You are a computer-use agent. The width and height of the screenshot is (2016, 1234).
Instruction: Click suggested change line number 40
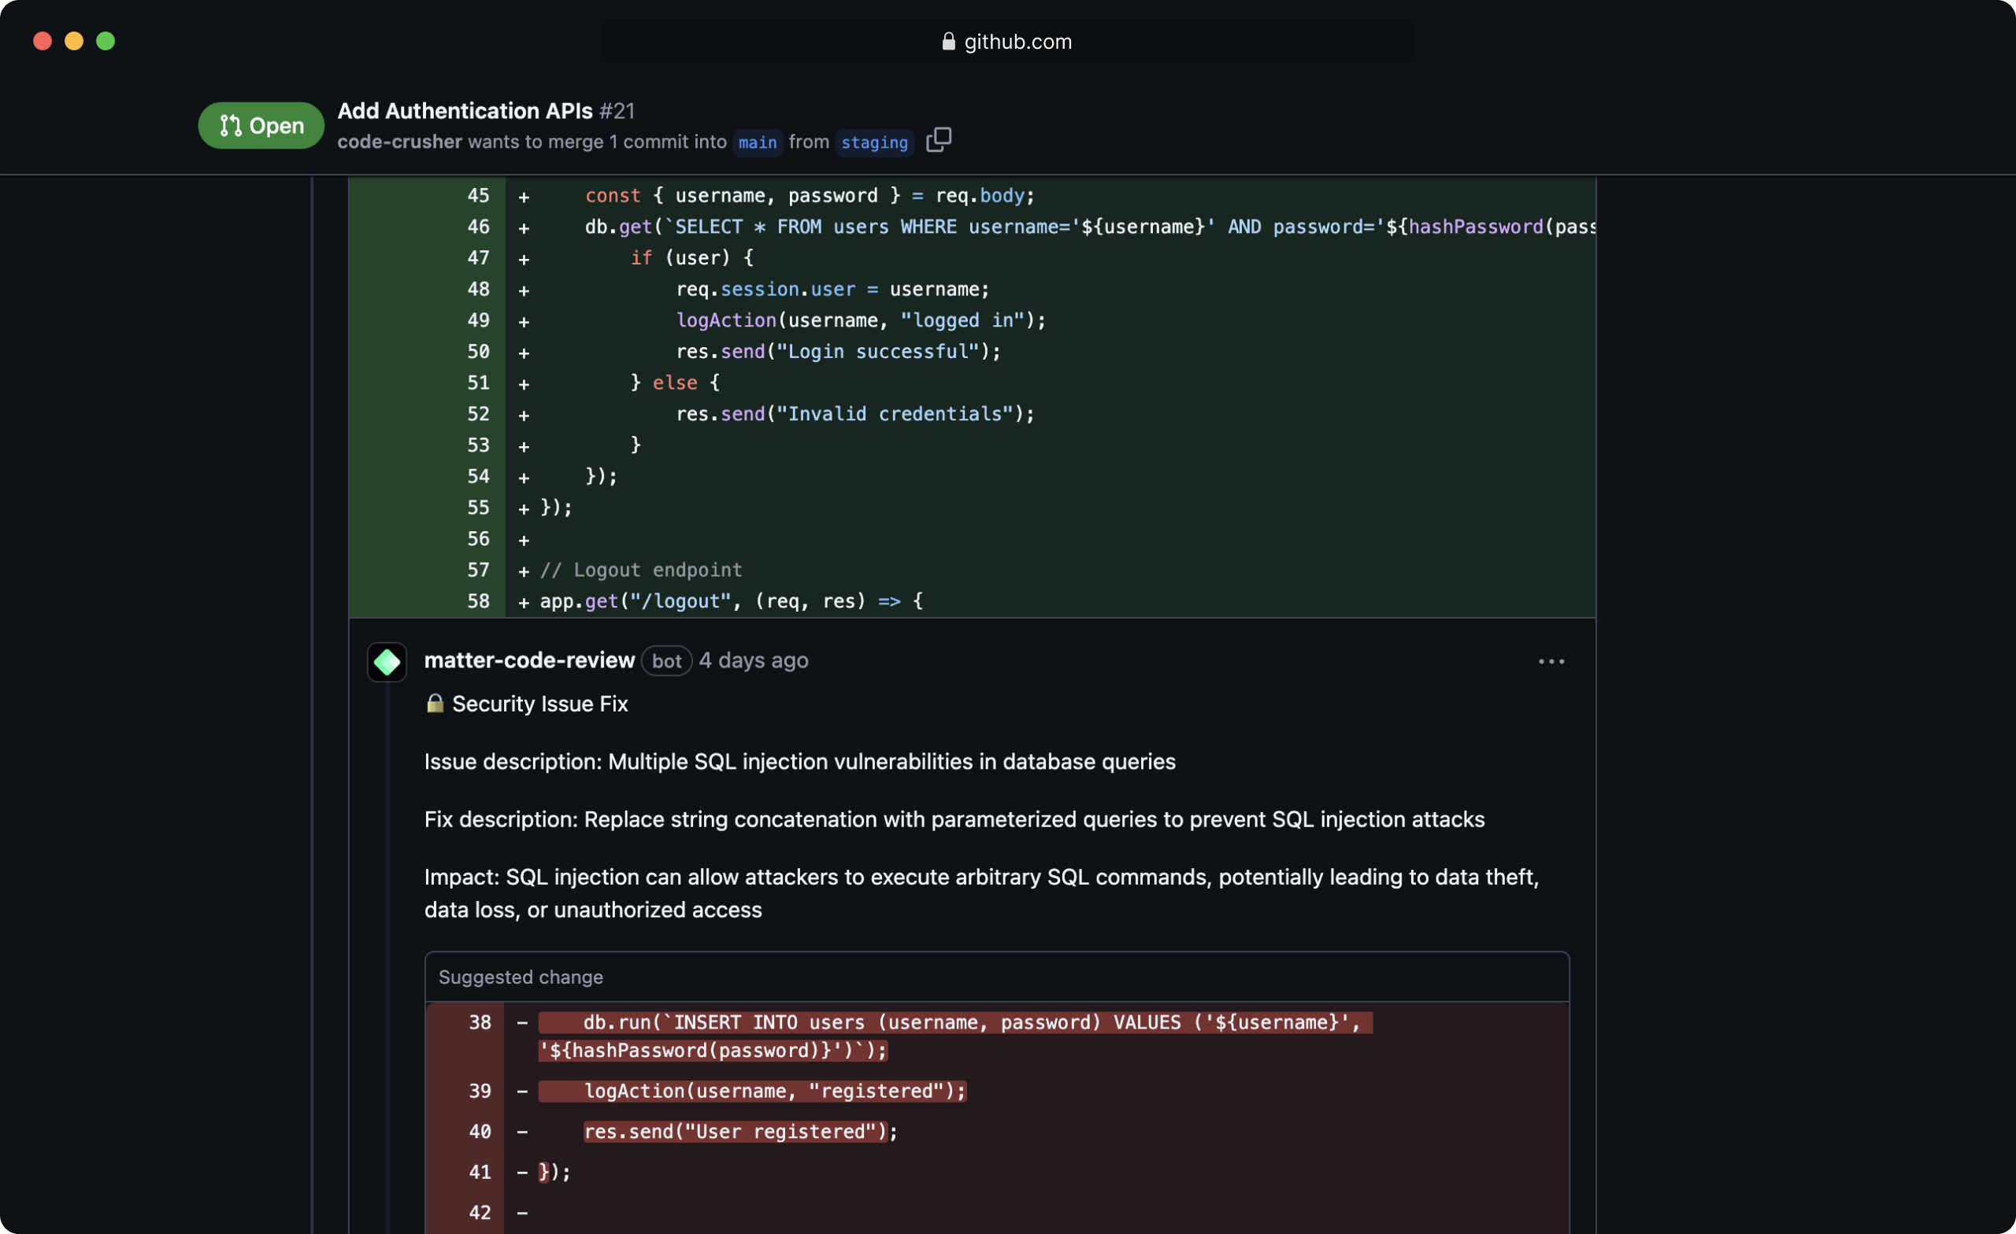pos(480,1131)
